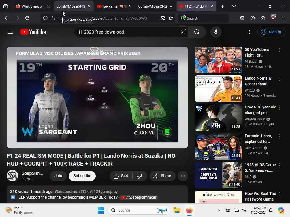Screen dimensions: 290x217
Task: Start voice search with microphone
Action: (x=216, y=32)
